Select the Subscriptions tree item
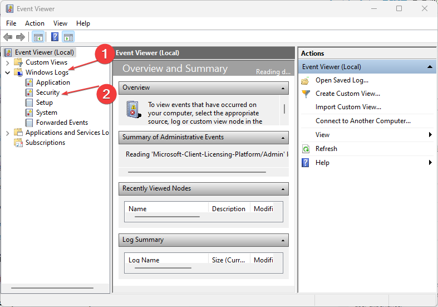 [x=45, y=143]
